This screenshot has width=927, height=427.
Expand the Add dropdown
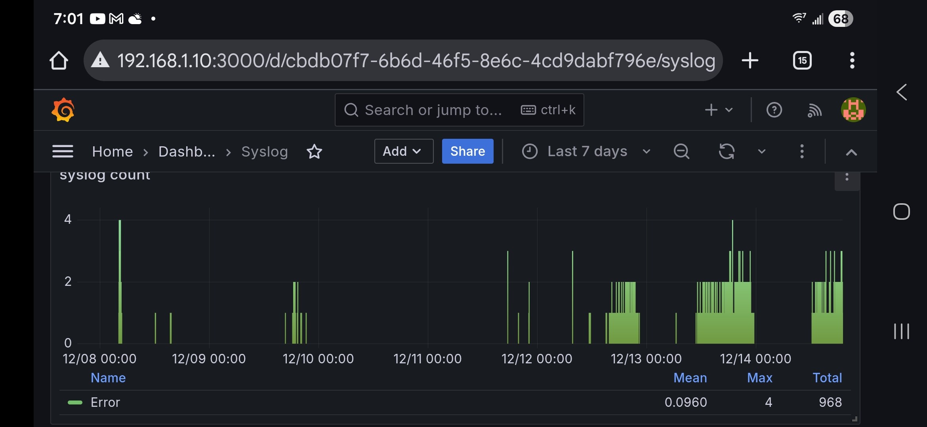pyautogui.click(x=403, y=151)
